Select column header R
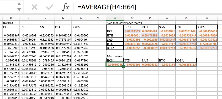 pos(186,18)
